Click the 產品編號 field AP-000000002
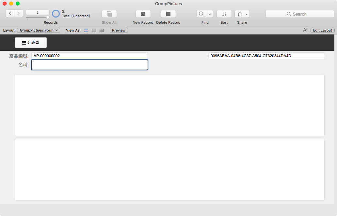Image resolution: width=337 pixels, height=216 pixels. [89, 56]
